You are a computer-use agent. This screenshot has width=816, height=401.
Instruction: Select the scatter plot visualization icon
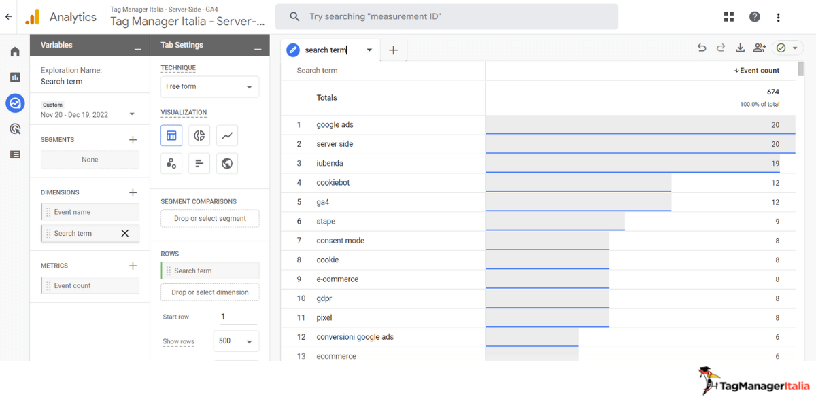point(171,163)
